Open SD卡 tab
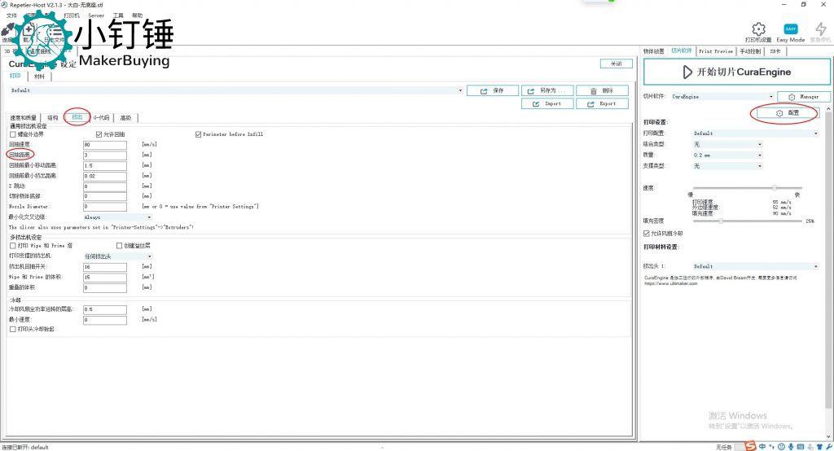 point(775,51)
